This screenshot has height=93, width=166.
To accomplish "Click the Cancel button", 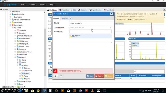I will pyautogui.click(x=99, y=76).
